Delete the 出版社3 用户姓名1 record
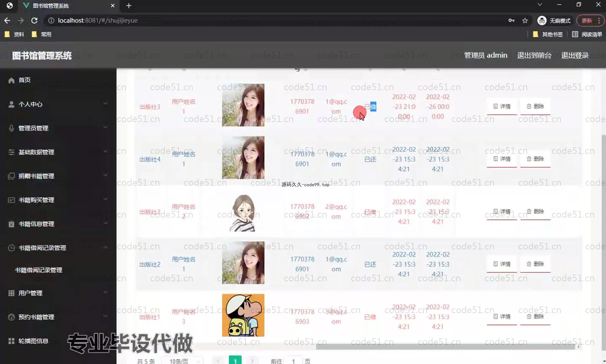The image size is (606, 364). coord(535,106)
